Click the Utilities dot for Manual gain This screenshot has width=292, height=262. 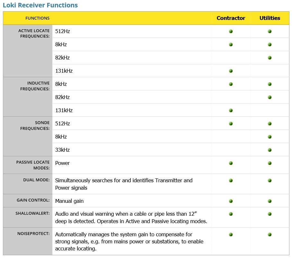(x=270, y=201)
